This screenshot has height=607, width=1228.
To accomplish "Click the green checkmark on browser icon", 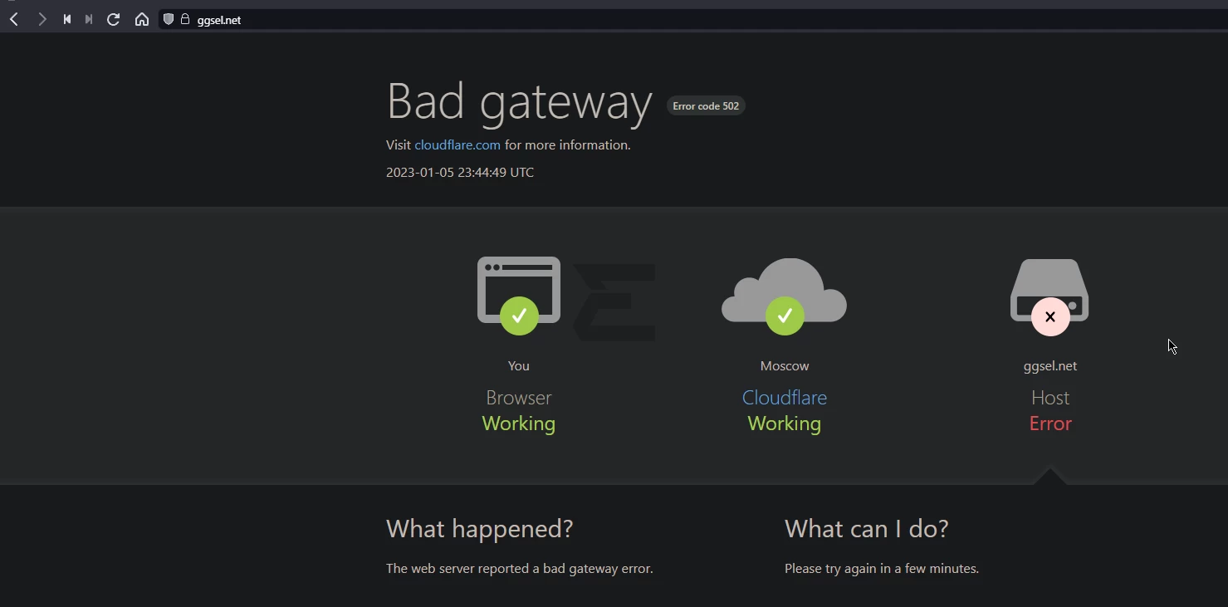I will coord(519,316).
